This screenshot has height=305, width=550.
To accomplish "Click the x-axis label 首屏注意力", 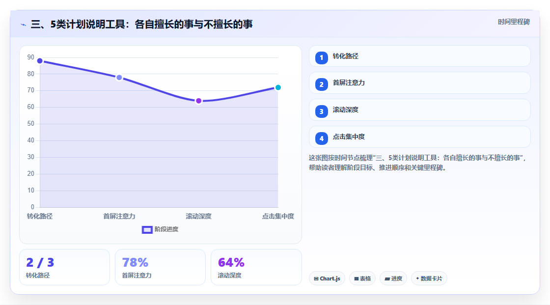I will (119, 216).
